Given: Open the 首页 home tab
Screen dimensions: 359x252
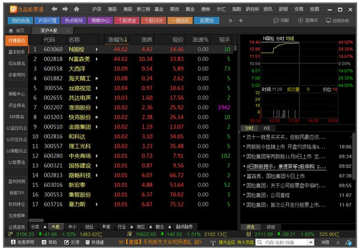Looking at the screenshot, I should pos(17,31).
